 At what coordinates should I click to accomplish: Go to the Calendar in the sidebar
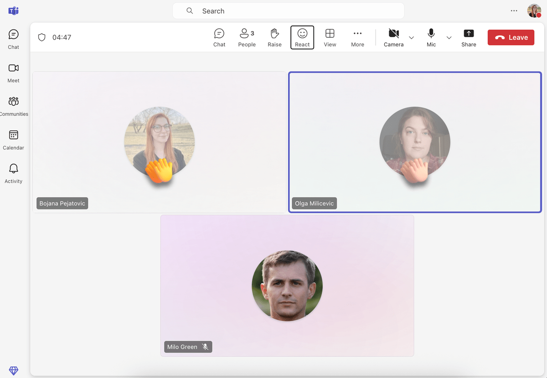[13, 139]
